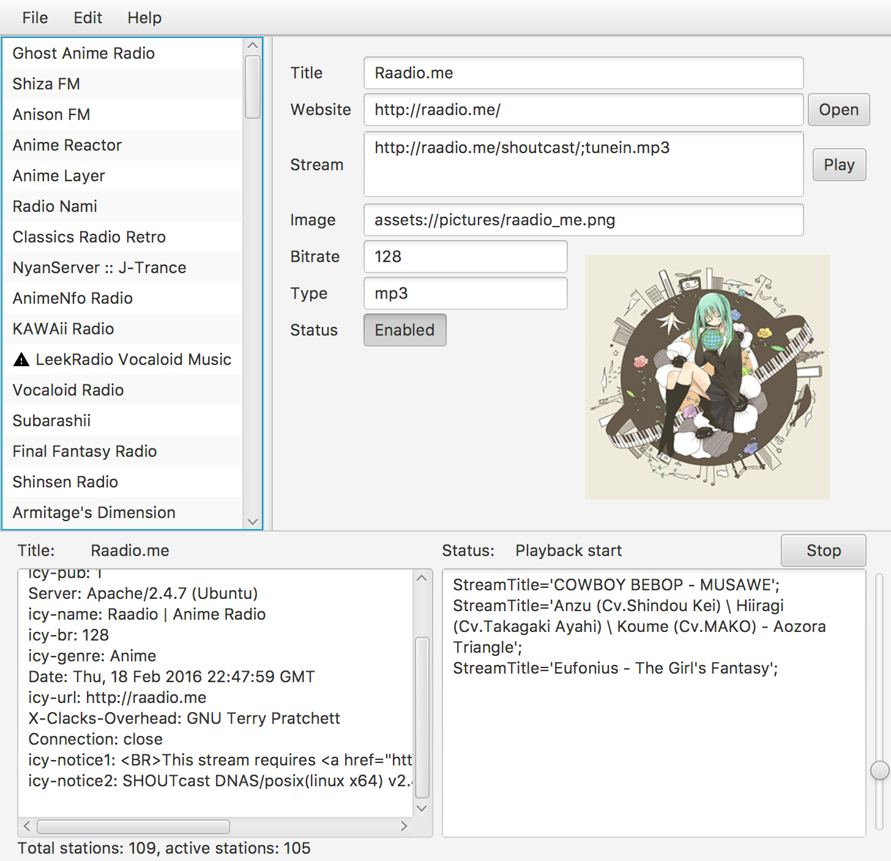Click the headers log vertical scrollbar thumb
This screenshot has height=861, width=891.
(x=422, y=717)
